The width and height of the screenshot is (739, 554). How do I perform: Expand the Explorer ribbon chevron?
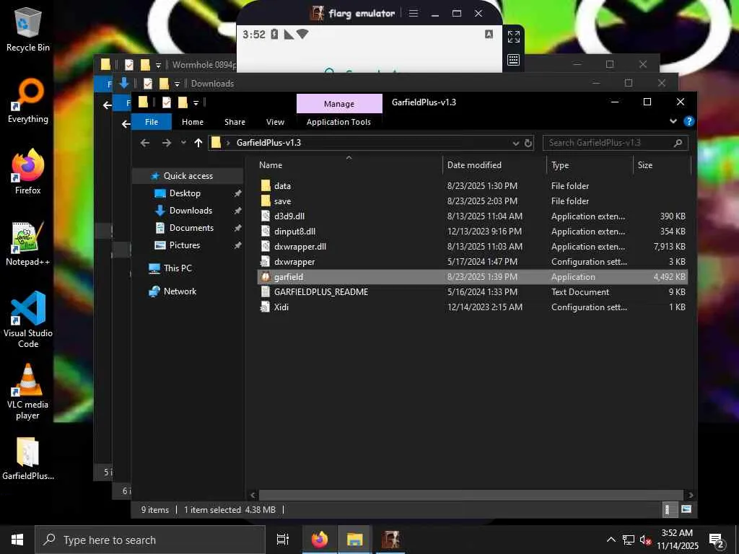click(673, 121)
